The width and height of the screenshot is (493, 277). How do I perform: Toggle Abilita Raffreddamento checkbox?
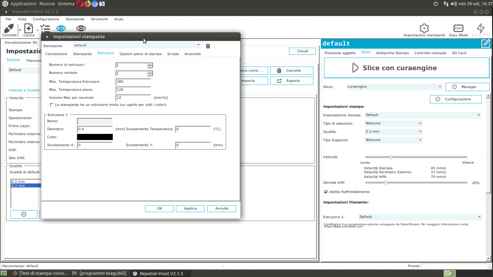(x=326, y=192)
